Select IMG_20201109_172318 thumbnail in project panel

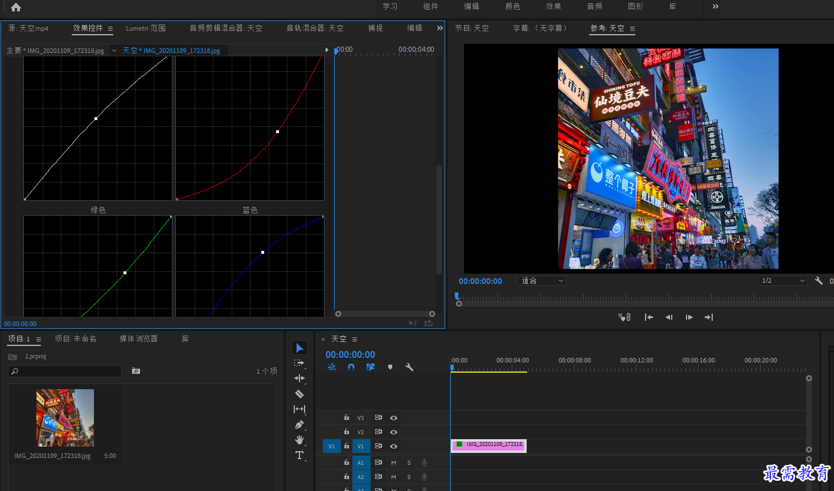[x=65, y=418]
